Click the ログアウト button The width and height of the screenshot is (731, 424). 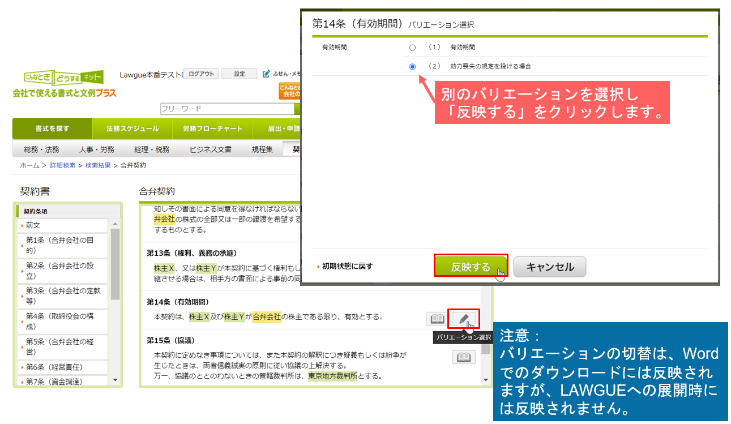pyautogui.click(x=201, y=74)
